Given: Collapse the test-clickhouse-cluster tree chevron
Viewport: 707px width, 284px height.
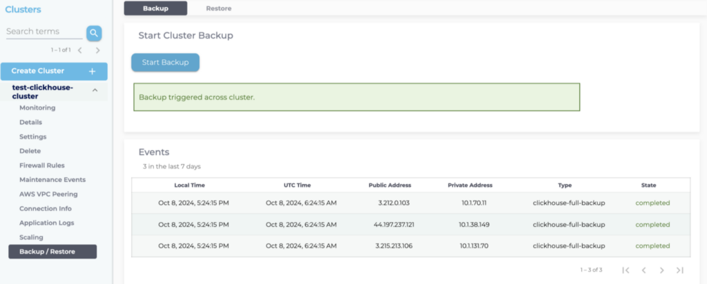Looking at the screenshot, I should click(x=95, y=89).
